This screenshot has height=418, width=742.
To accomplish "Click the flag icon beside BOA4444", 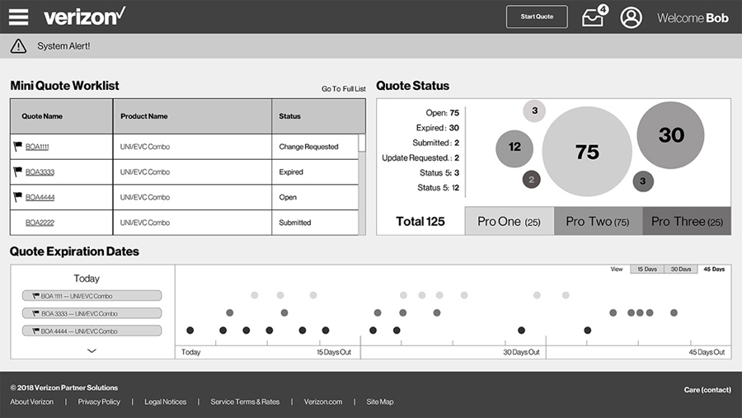I will [x=18, y=196].
